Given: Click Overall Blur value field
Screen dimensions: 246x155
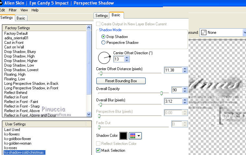Looking at the screenshot, I should pos(173,101).
